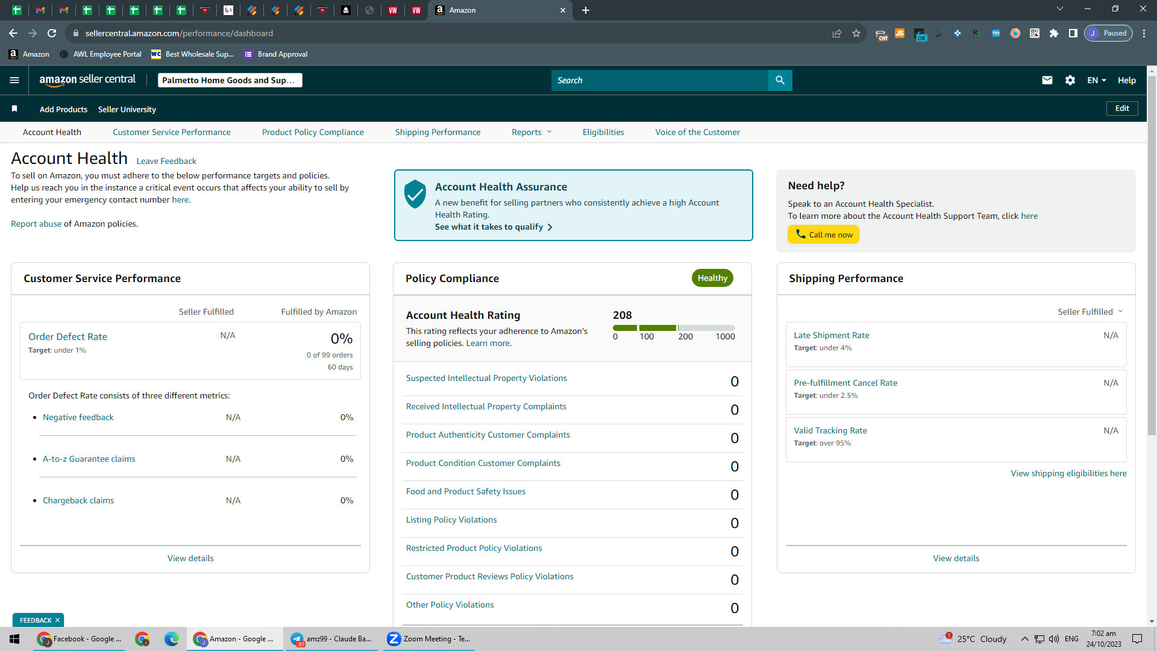Open Microsoft Edge from the taskbar
The height and width of the screenshot is (651, 1157).
pos(172,639)
